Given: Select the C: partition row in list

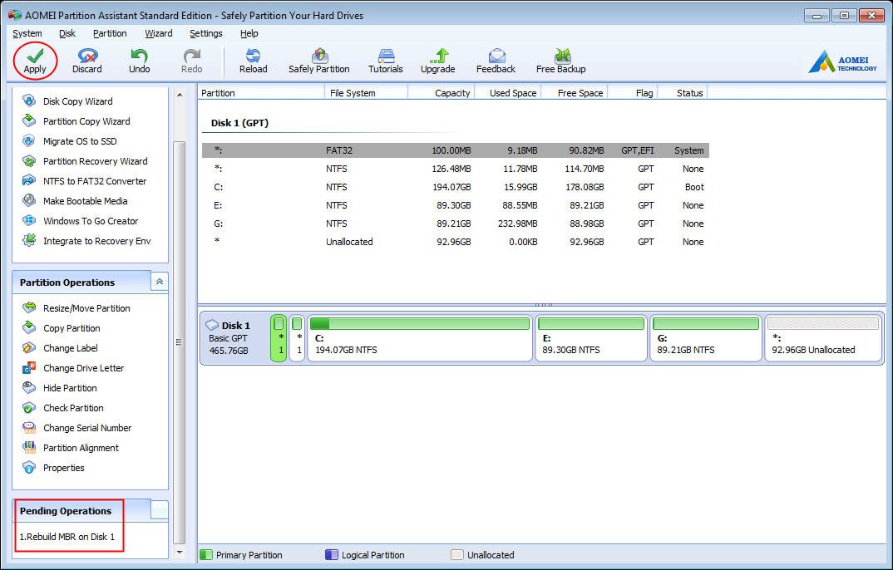Looking at the screenshot, I should pyautogui.click(x=456, y=187).
